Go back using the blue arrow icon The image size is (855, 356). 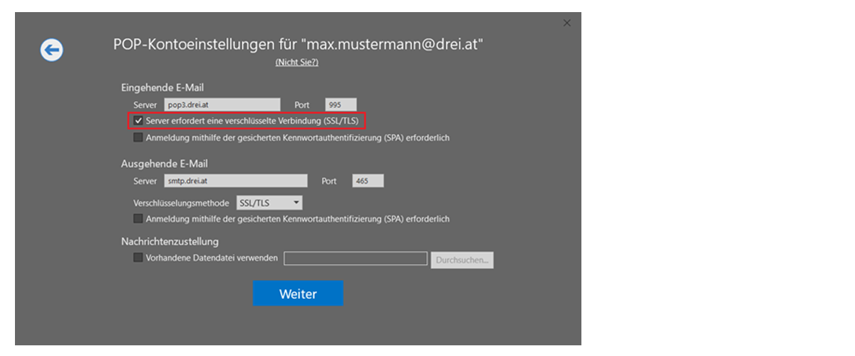coord(51,49)
